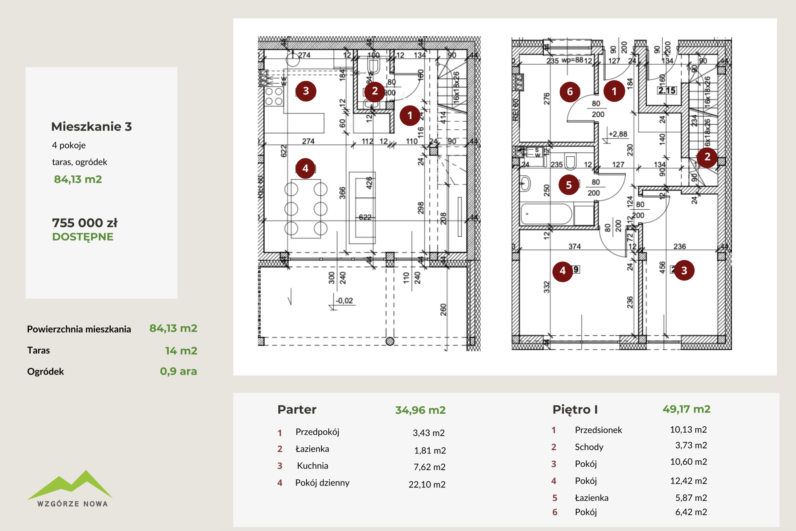796x531 pixels.
Task: Select marker 5 on the upstairs bathroom
Action: click(x=569, y=185)
